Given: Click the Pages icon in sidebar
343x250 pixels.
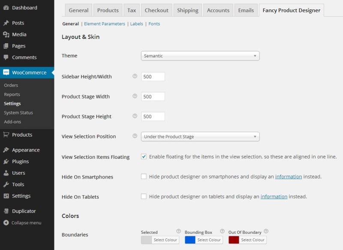Looking at the screenshot, I should (6, 46).
